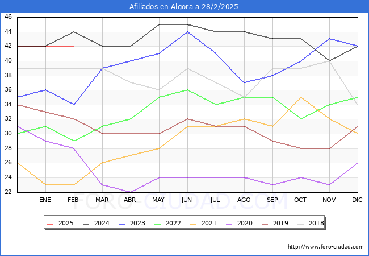Select the 2024 legend label
The width and height of the screenshot is (369, 256).
pos(102,223)
